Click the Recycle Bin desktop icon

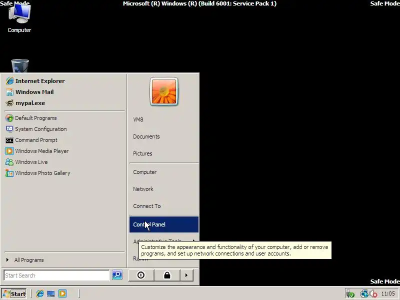(20, 66)
